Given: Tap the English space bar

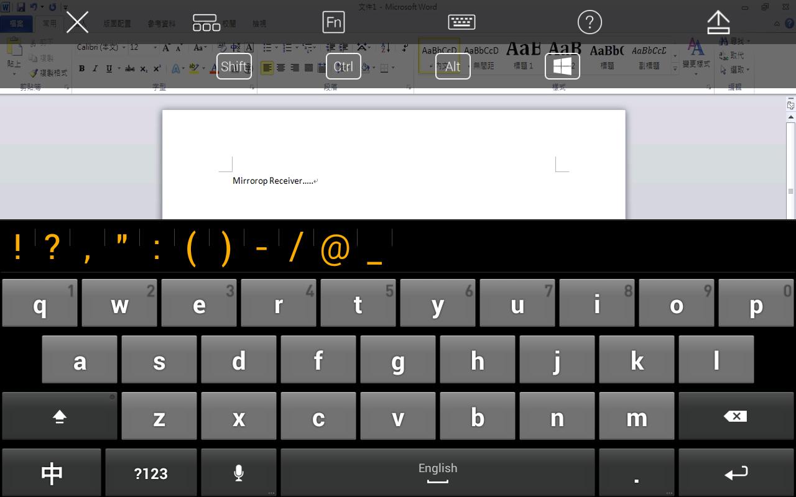Looking at the screenshot, I should [438, 473].
